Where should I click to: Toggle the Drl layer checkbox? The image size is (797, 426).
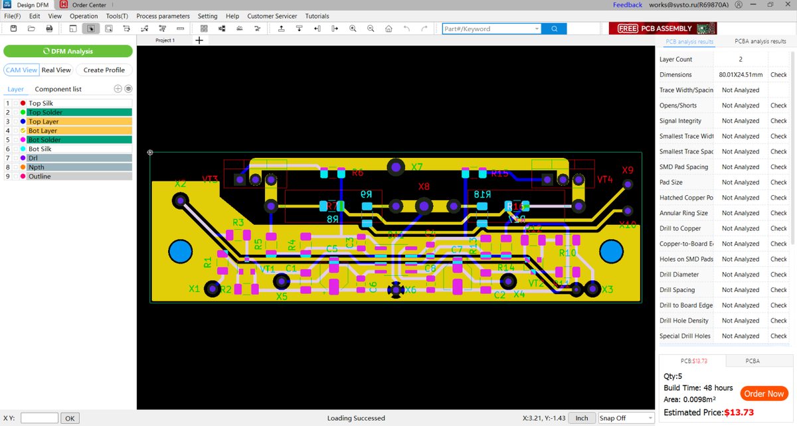[x=15, y=159]
